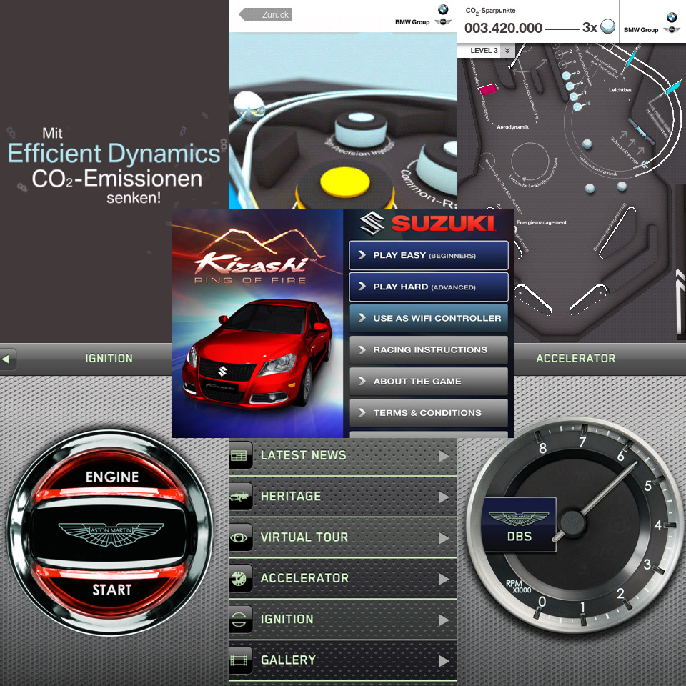Hit the yellow bumper in the 3D pinball view

345,183
